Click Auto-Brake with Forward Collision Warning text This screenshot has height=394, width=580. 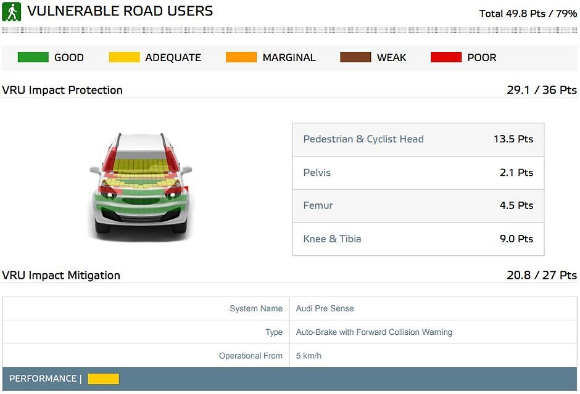tap(374, 332)
